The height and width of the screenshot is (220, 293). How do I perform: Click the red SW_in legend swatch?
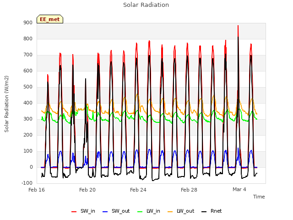pos(74,212)
